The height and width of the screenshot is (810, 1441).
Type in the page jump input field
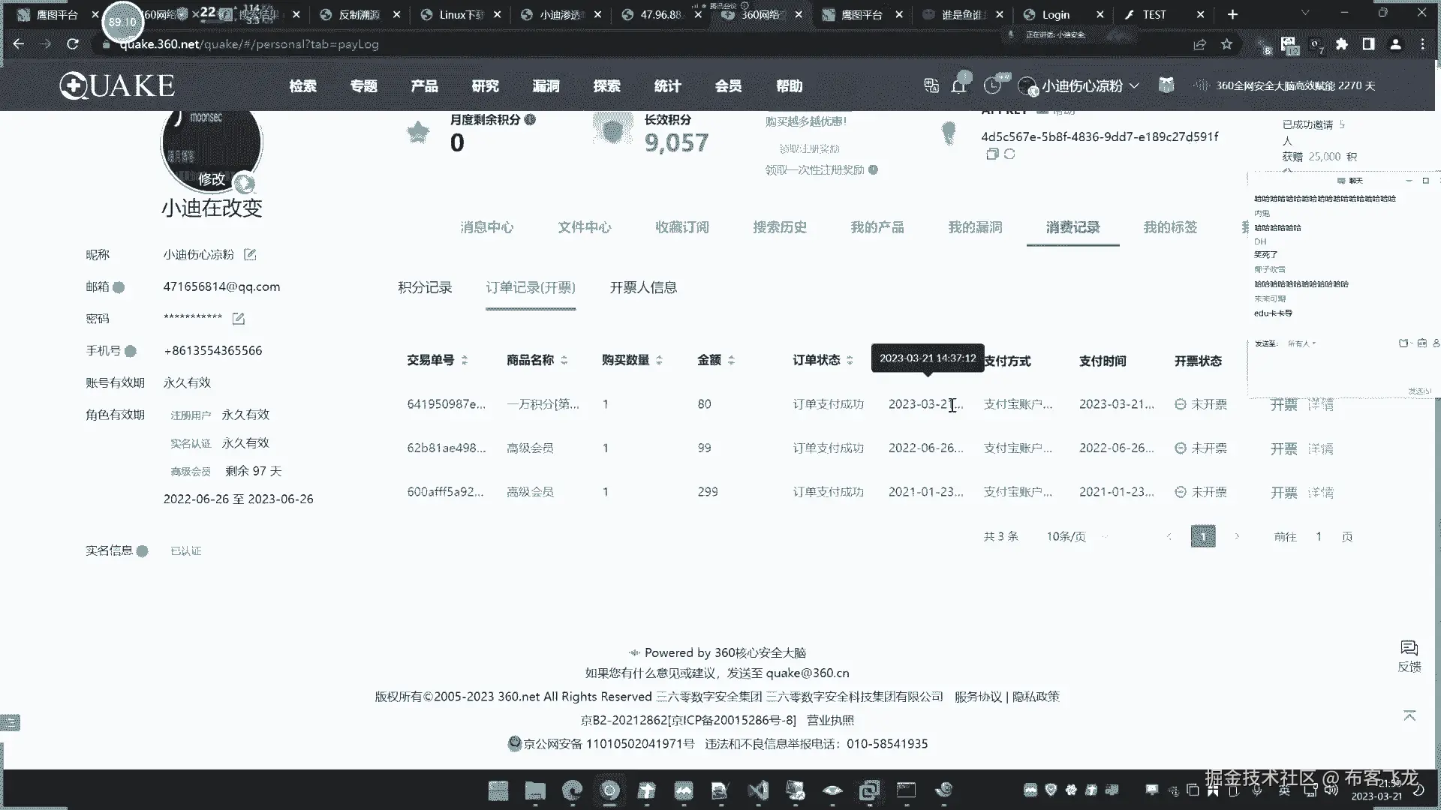point(1319,537)
